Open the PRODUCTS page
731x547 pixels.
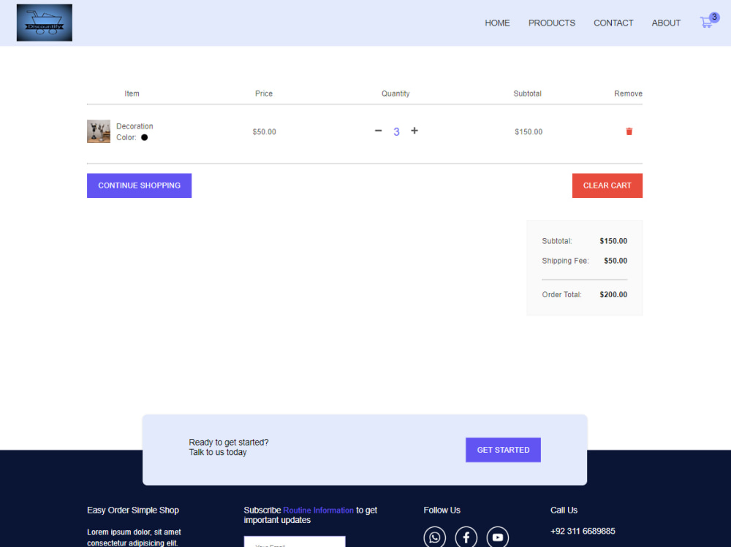pos(551,23)
